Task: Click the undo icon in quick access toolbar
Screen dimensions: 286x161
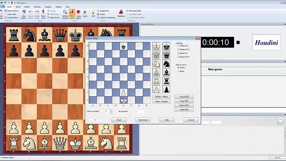Action: (x=5, y=3)
